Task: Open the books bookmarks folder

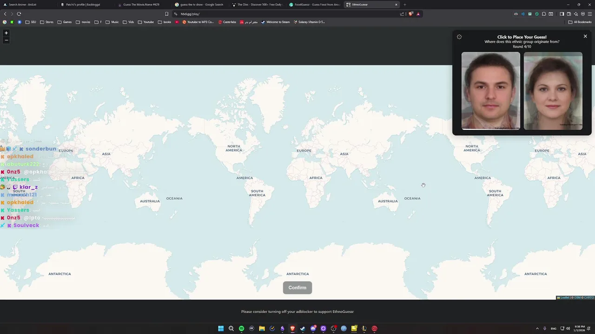Action: coord(165,22)
